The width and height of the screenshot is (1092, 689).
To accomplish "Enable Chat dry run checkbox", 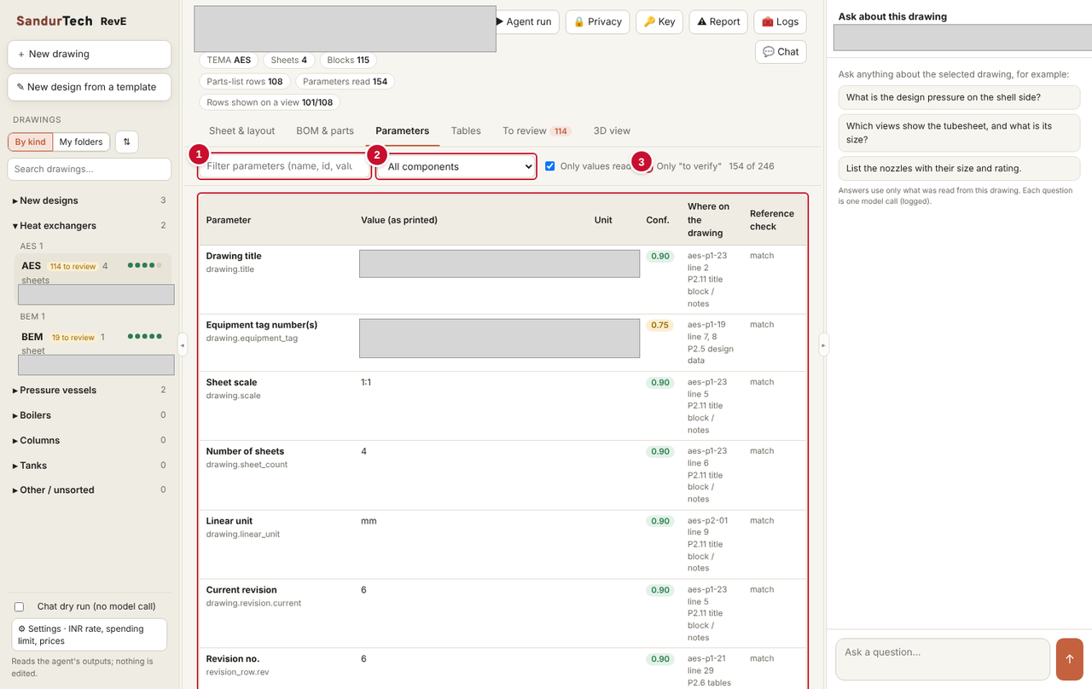I will click(19, 607).
